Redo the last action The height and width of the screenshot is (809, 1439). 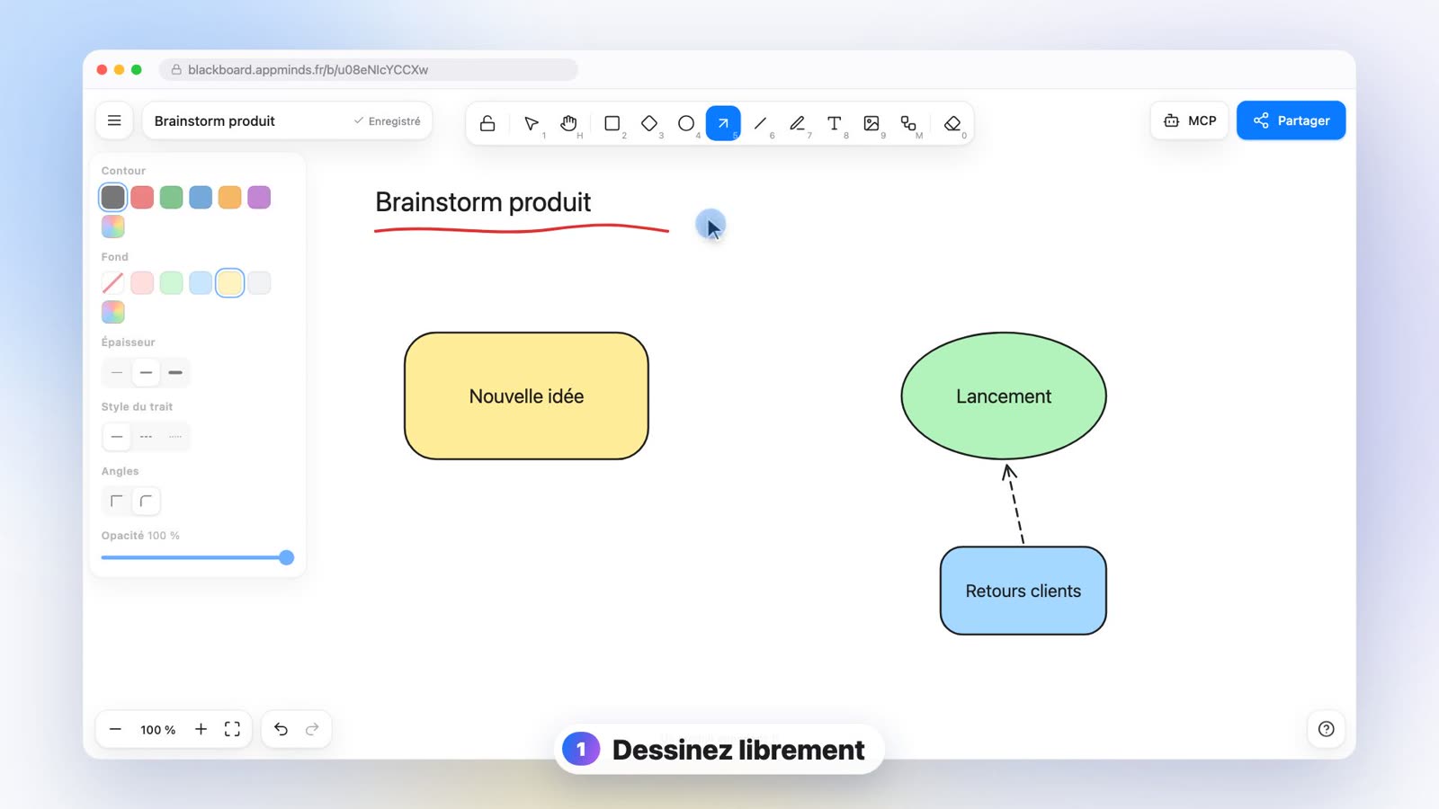312,729
